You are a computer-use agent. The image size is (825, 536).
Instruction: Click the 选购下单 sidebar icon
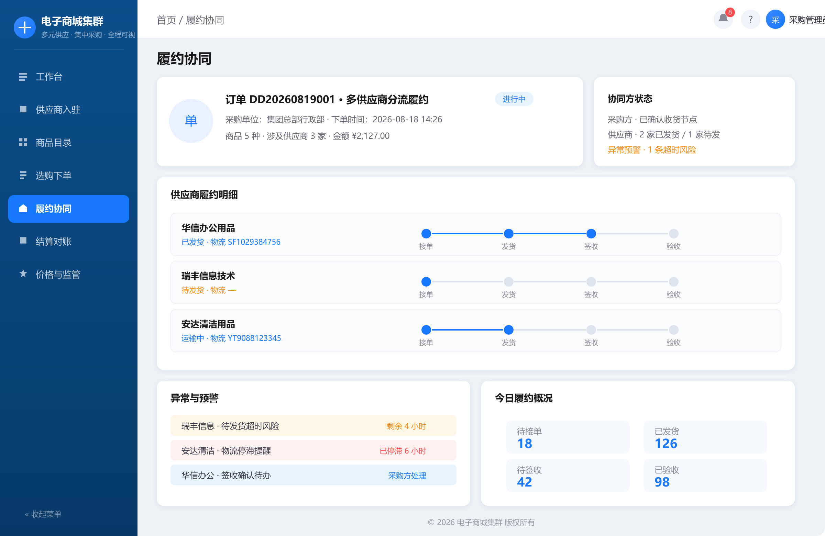pyautogui.click(x=23, y=175)
